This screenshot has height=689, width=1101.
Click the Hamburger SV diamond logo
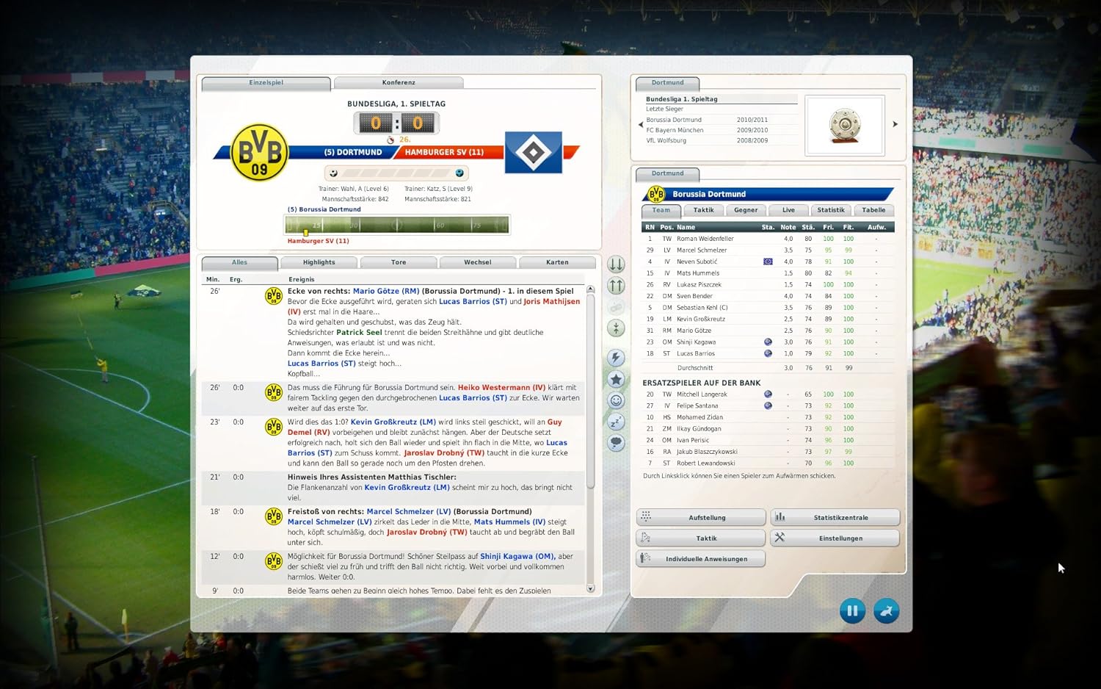pyautogui.click(x=534, y=152)
